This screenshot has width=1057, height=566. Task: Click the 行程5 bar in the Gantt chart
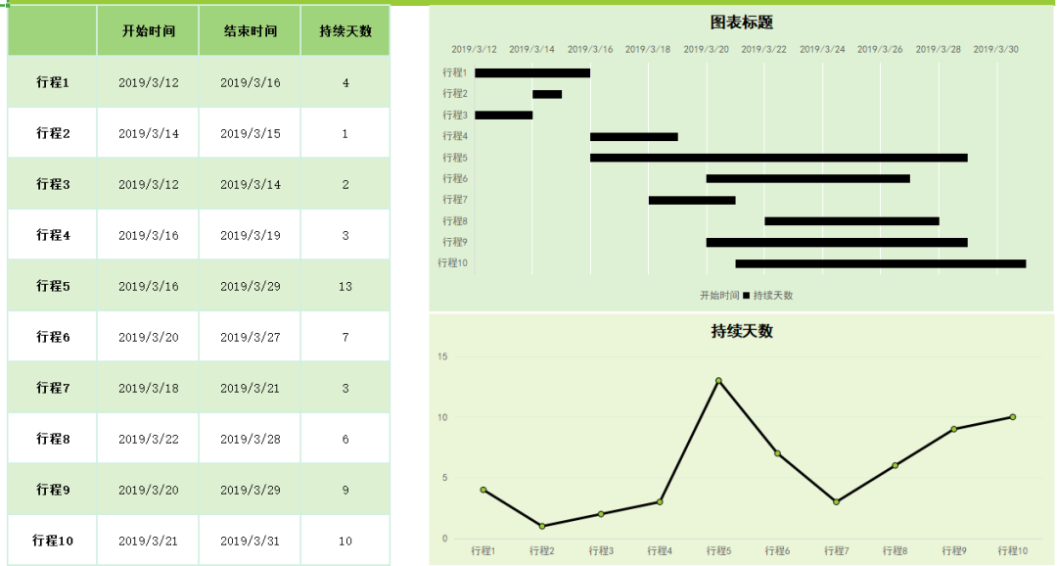(779, 158)
